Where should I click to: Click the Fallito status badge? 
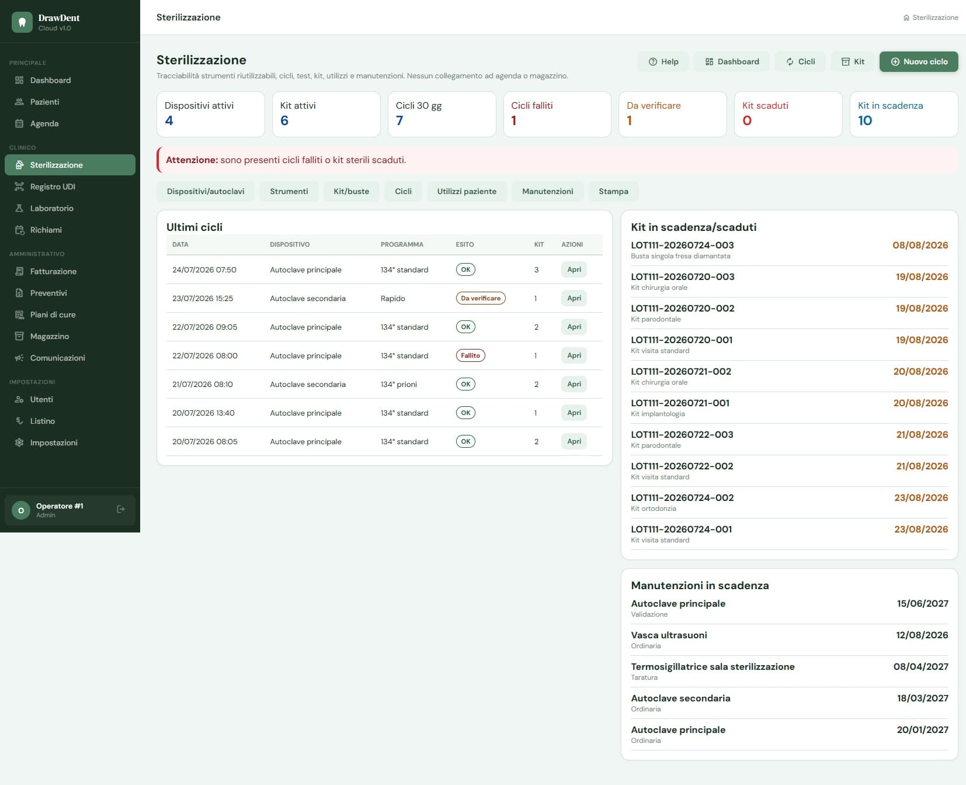[x=470, y=355]
